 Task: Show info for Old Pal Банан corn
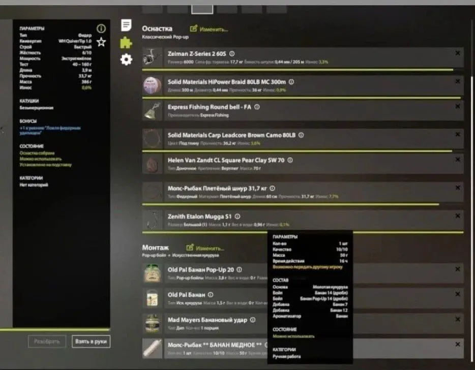point(211,295)
